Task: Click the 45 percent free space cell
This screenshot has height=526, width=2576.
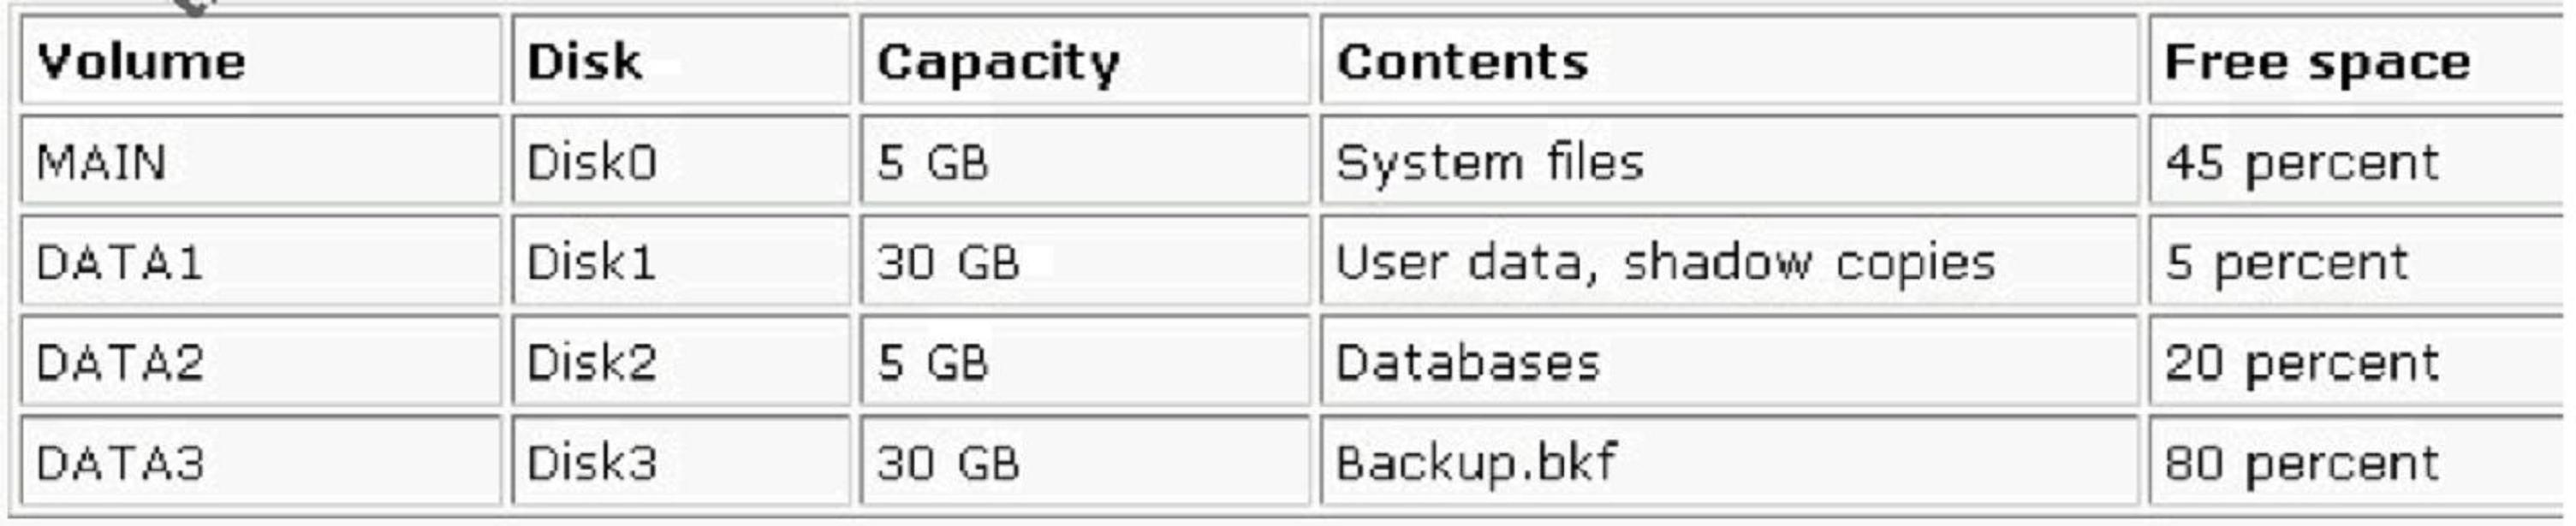Action: 2302,162
